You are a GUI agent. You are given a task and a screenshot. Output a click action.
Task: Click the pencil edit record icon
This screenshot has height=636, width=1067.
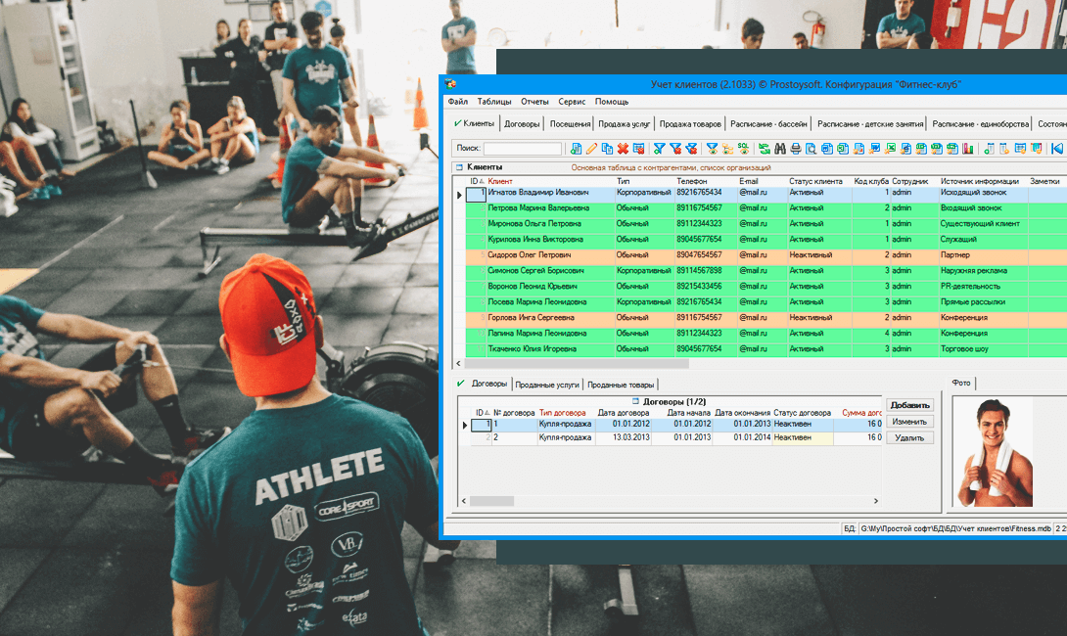[591, 149]
